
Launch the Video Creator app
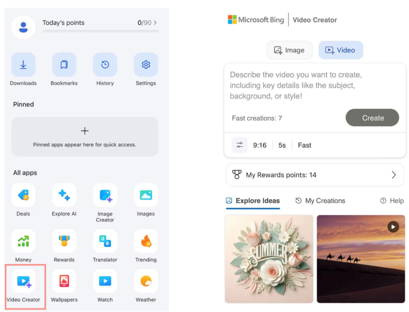click(23, 281)
